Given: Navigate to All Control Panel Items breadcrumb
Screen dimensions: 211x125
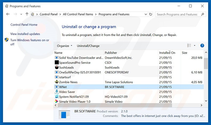Looking at the screenshot, I should [x=78, y=14].
